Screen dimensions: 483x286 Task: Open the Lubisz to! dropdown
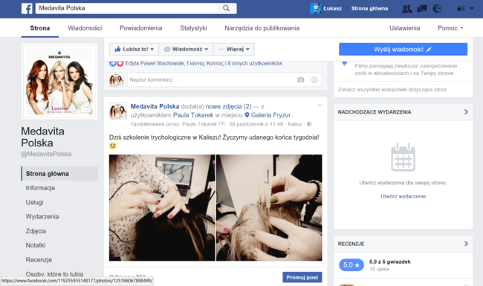pyautogui.click(x=134, y=49)
